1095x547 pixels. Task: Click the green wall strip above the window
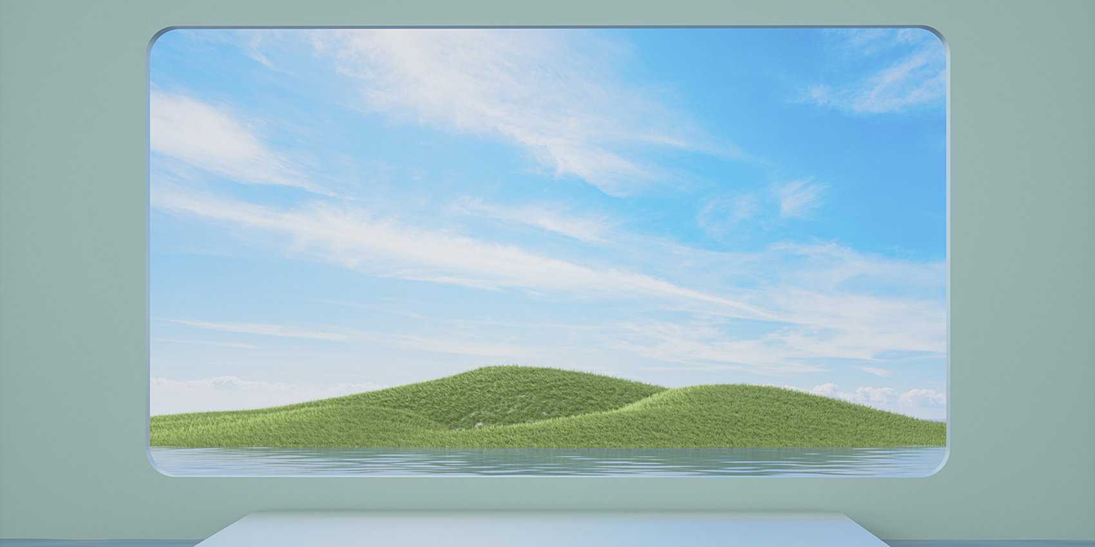point(547,13)
